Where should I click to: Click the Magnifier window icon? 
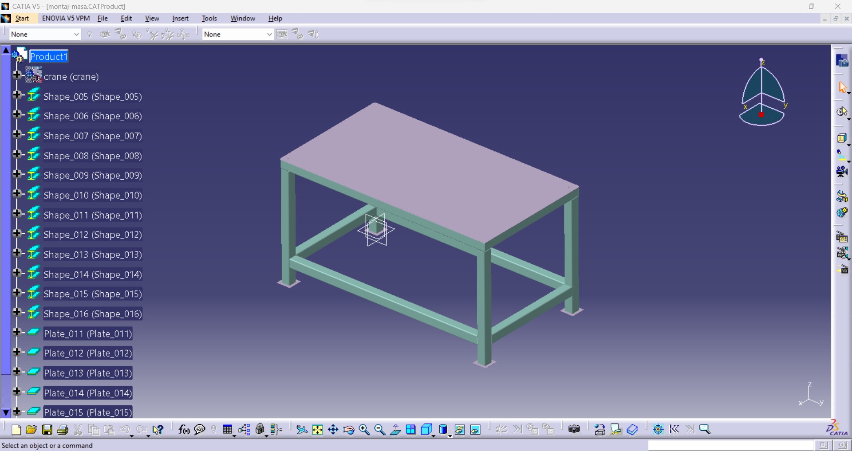point(705,429)
